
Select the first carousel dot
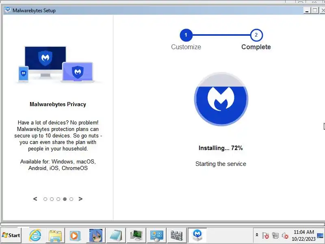click(45, 199)
